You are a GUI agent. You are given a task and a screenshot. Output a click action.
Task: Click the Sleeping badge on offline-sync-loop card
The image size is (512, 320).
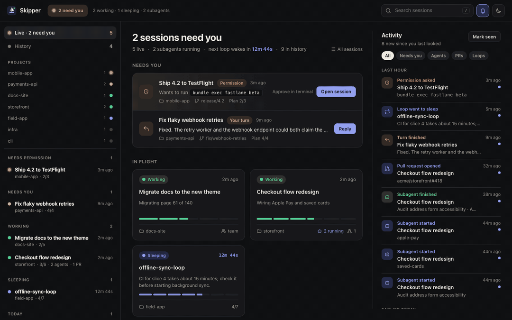click(154, 256)
